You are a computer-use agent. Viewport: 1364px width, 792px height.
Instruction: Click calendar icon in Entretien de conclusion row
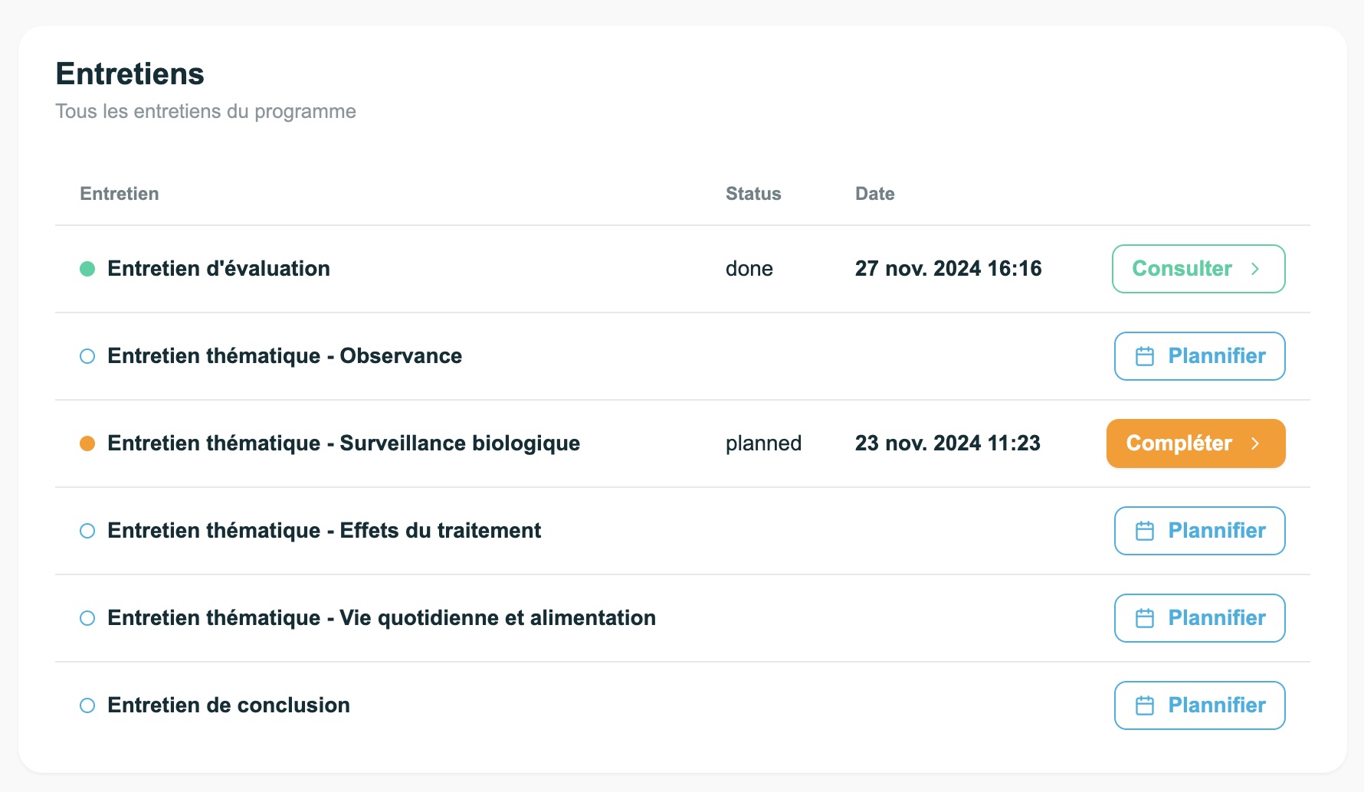click(1144, 705)
